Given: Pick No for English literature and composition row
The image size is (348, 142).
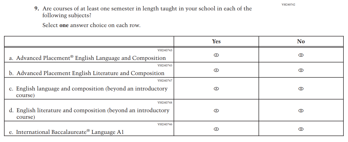Looking at the screenshot, I should pyautogui.click(x=301, y=111).
